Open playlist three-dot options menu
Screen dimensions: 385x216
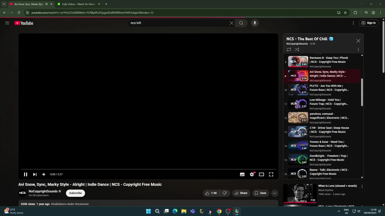(358, 49)
